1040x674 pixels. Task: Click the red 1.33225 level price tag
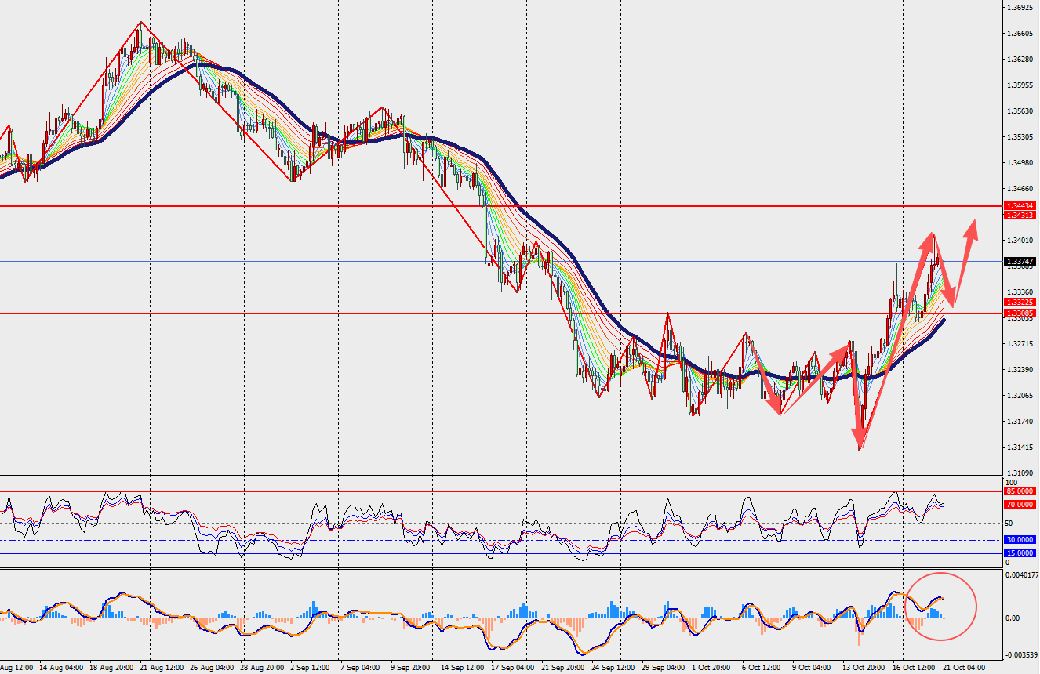click(1020, 302)
